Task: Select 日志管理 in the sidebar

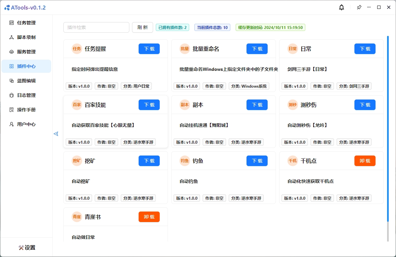Action: click(26, 95)
